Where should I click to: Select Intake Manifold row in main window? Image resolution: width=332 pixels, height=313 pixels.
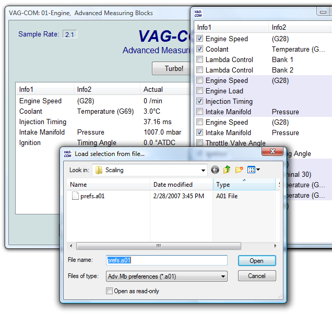(103, 132)
